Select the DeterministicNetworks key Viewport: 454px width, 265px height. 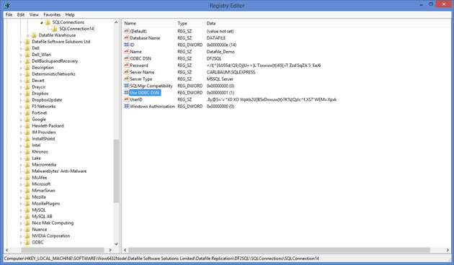pos(53,74)
